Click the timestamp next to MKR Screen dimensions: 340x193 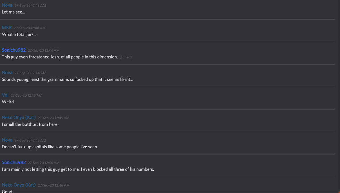click(x=30, y=28)
